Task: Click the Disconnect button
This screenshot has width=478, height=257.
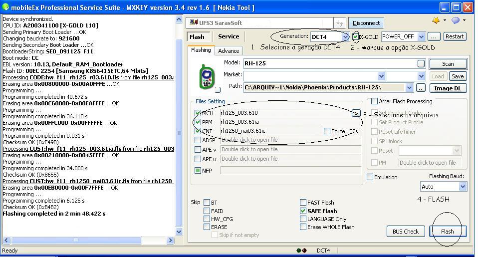Action: pyautogui.click(x=366, y=23)
